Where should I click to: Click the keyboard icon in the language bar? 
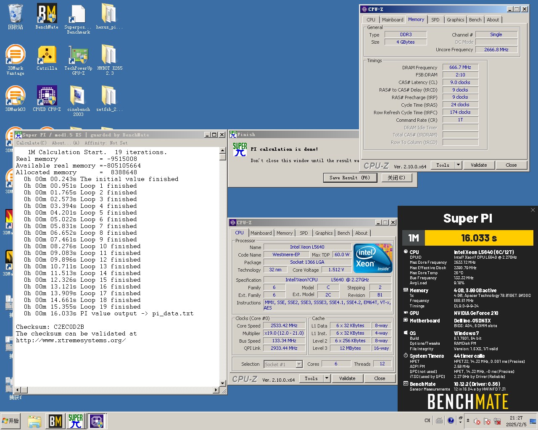(x=439, y=420)
